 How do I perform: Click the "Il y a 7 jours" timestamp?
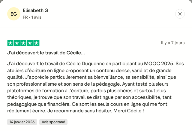click(173, 43)
